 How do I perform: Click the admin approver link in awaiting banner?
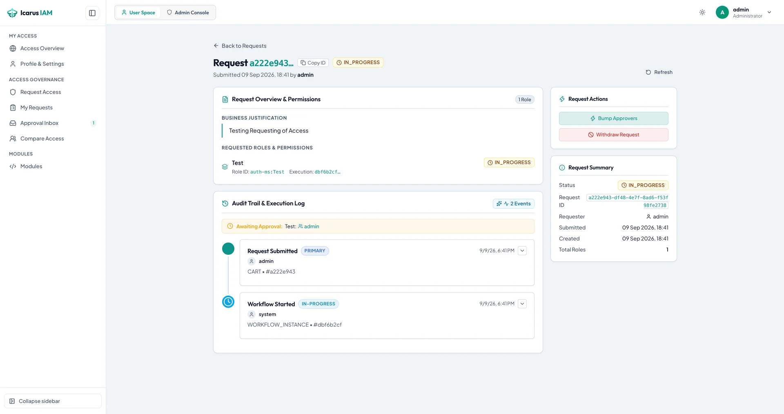pos(309,226)
